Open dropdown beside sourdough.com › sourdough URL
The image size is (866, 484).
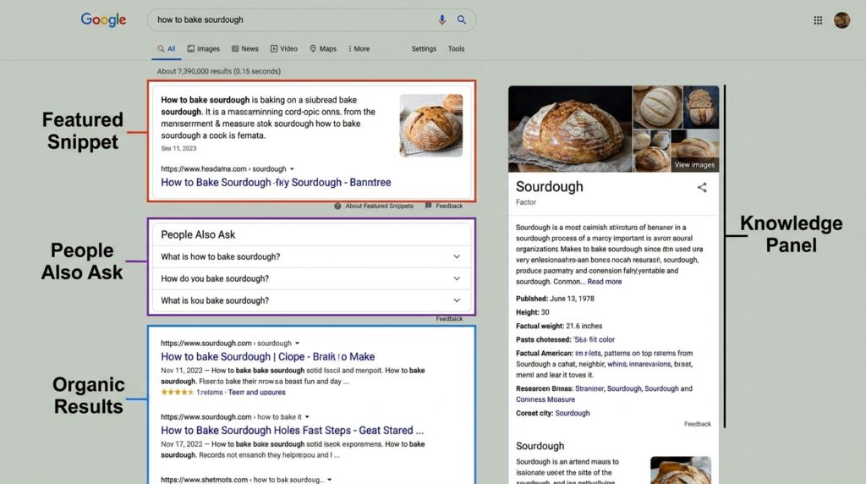point(297,343)
